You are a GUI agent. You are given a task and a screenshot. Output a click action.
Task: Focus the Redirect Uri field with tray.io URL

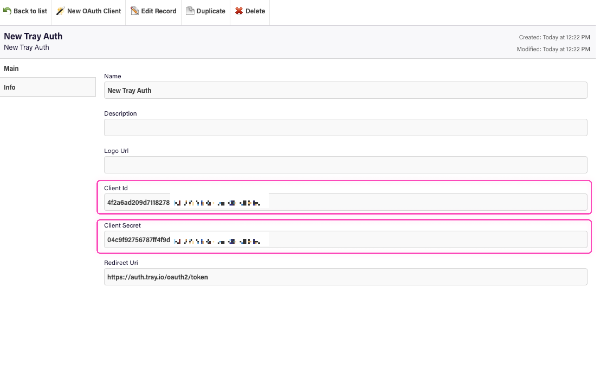point(345,277)
